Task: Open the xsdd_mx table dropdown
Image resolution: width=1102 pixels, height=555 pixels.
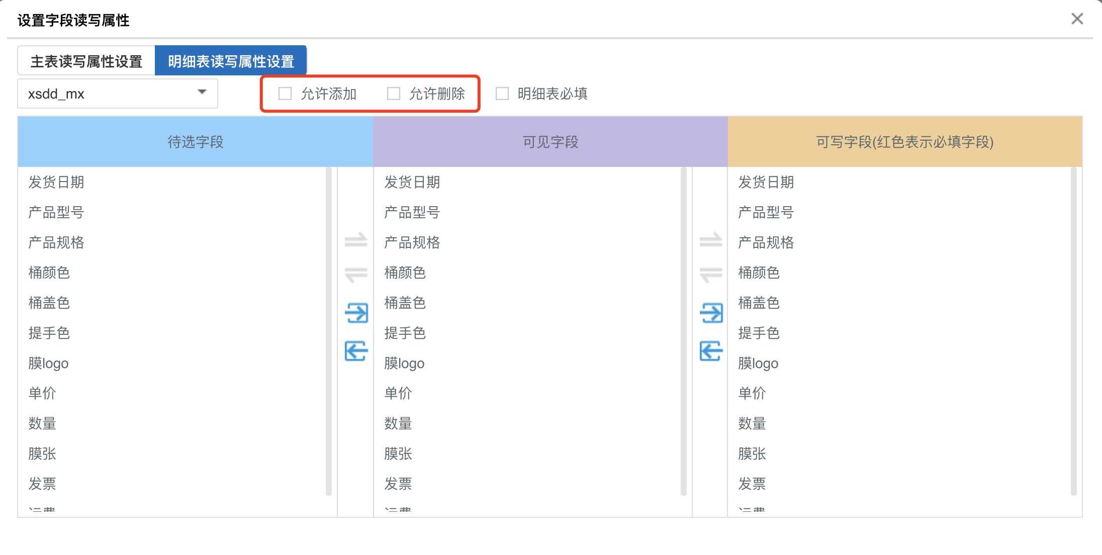Action: coord(118,94)
